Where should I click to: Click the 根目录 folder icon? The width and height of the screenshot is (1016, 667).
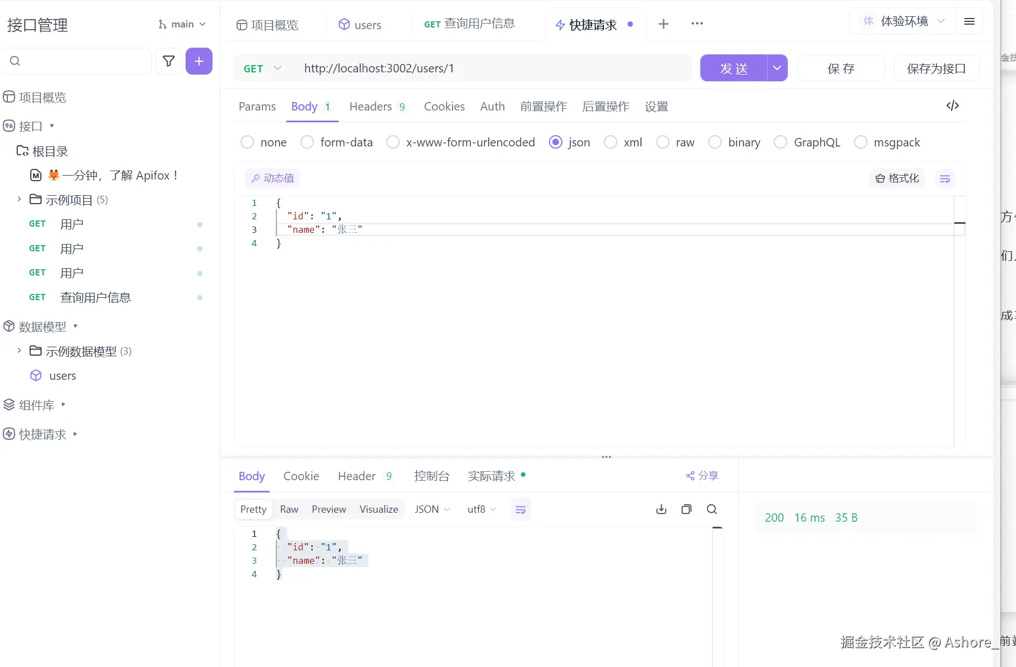(22, 151)
